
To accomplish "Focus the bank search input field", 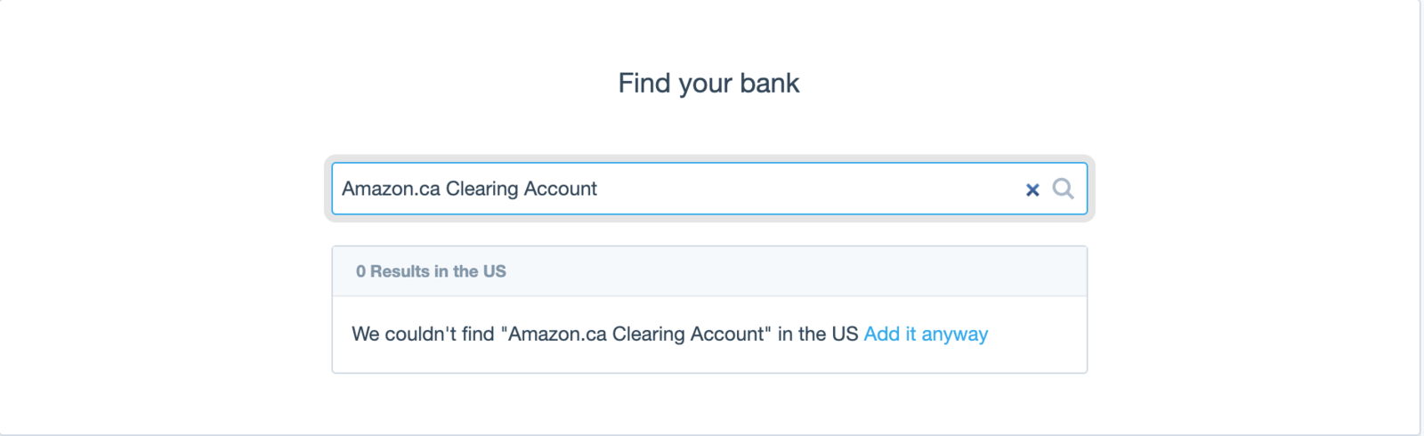I will tap(709, 189).
